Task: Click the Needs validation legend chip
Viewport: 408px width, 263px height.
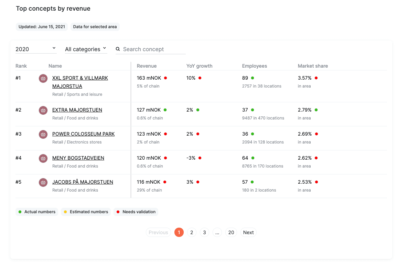Action: [x=136, y=212]
